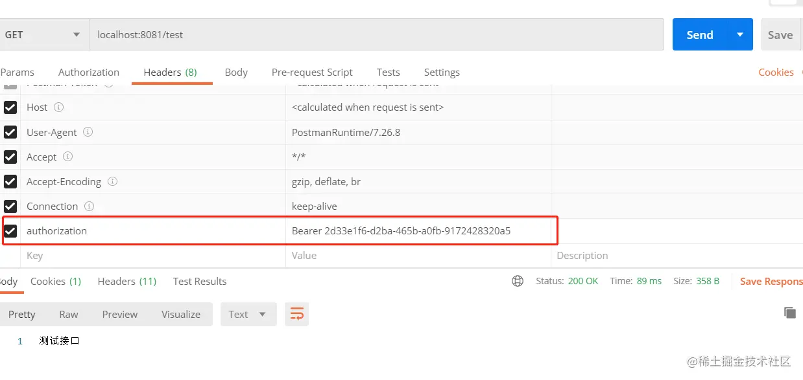Open the request Body tab
The height and width of the screenshot is (380, 803).
click(236, 73)
